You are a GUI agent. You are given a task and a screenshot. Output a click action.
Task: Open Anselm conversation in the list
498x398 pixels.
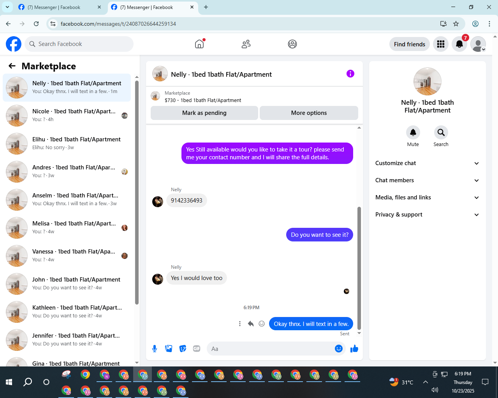coord(67,200)
